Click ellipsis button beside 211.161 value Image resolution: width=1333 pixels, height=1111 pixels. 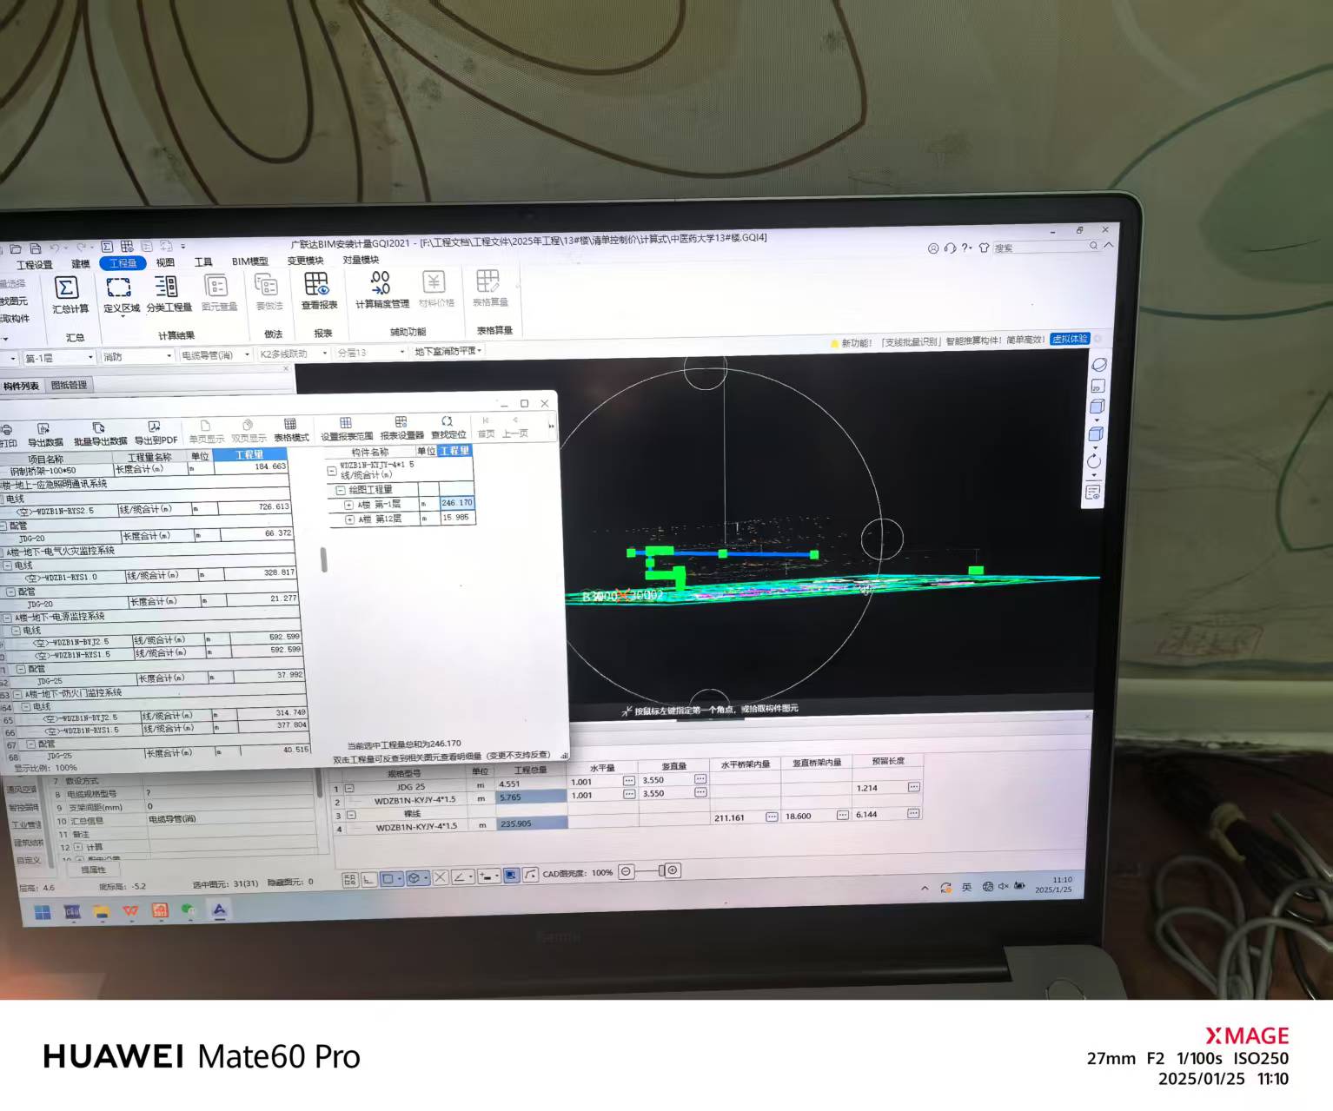(771, 817)
